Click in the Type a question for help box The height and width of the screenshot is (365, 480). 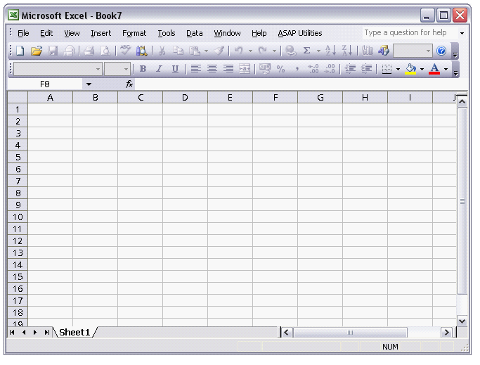tap(410, 32)
